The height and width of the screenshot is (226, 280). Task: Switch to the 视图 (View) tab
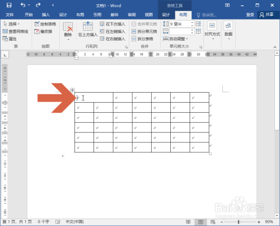(x=149, y=15)
